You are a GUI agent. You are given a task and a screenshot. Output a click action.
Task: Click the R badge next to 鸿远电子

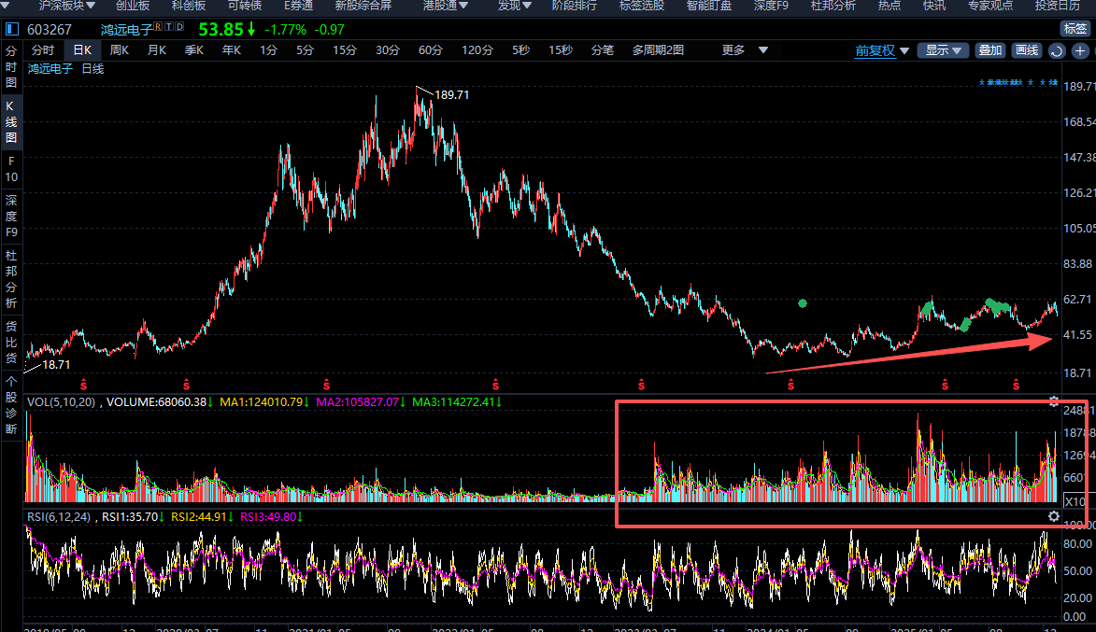[x=159, y=26]
